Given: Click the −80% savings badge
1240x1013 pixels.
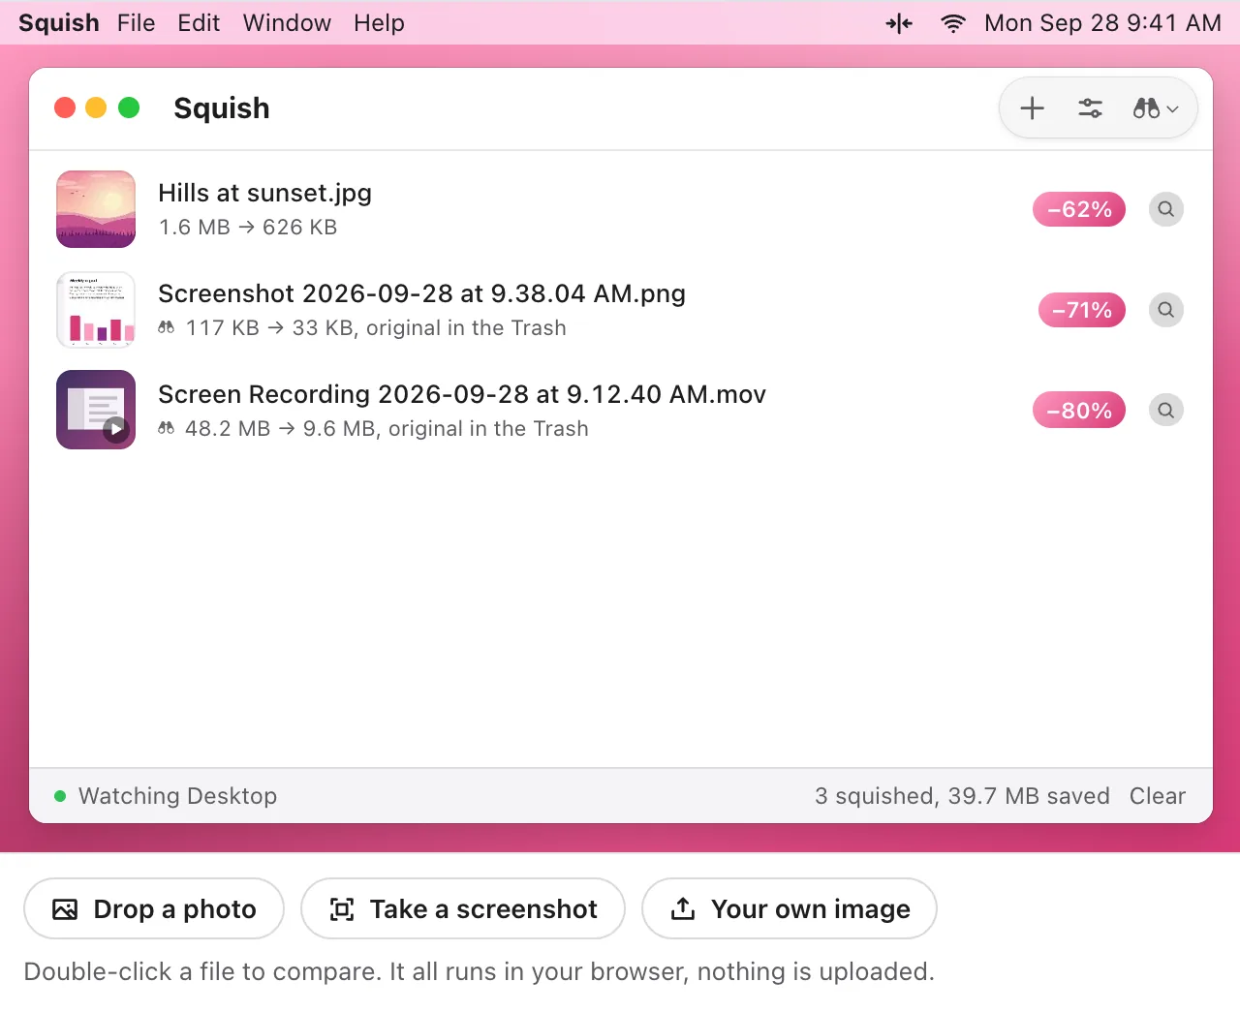Looking at the screenshot, I should (1079, 411).
